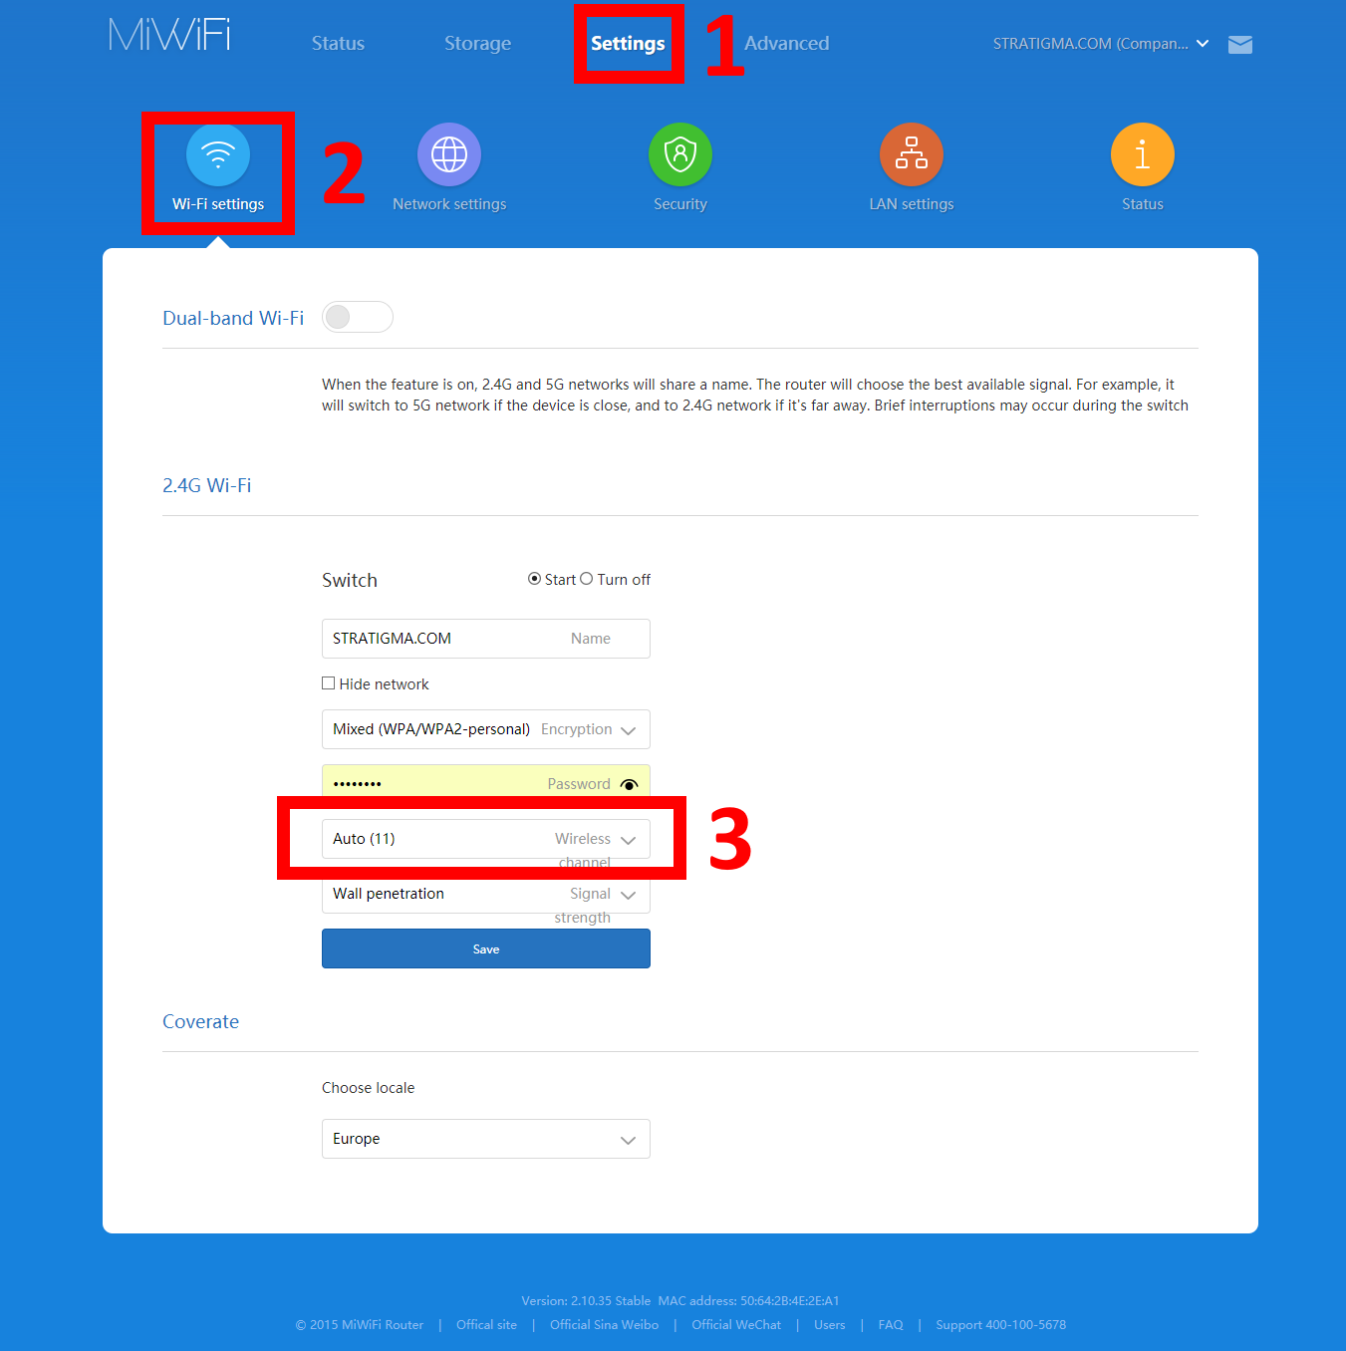Click the mail envelope icon

pos(1240,44)
